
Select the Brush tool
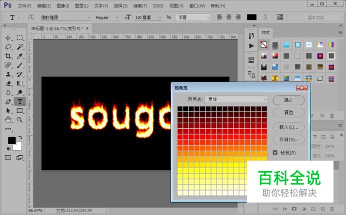[19, 65]
